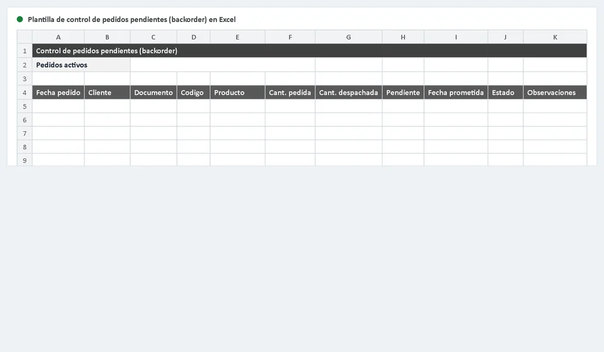Select column J header
This screenshot has height=352, width=604.
pyautogui.click(x=505, y=37)
